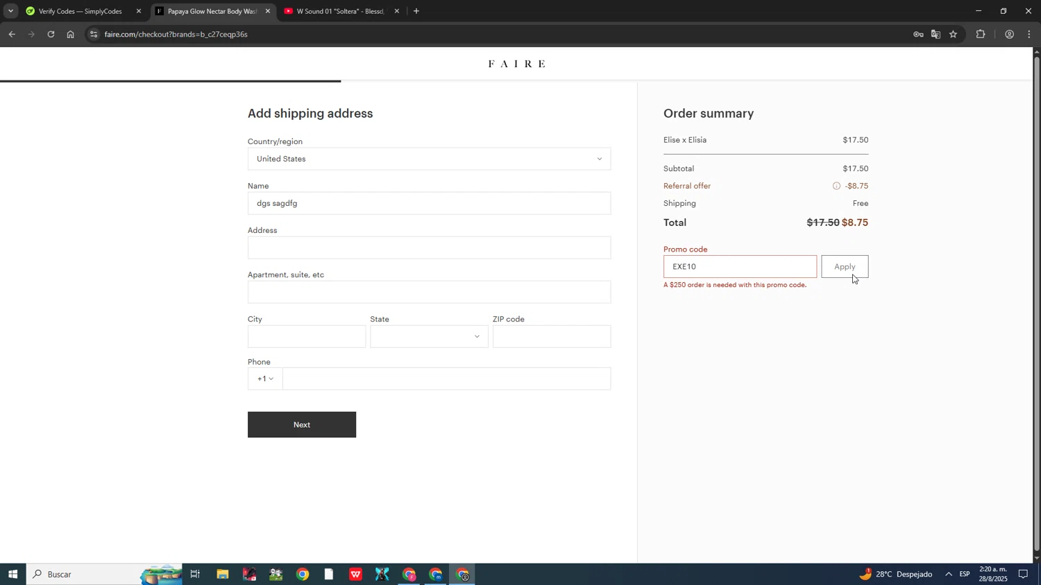
Task: Click the Faire logo in header
Action: pos(516,64)
